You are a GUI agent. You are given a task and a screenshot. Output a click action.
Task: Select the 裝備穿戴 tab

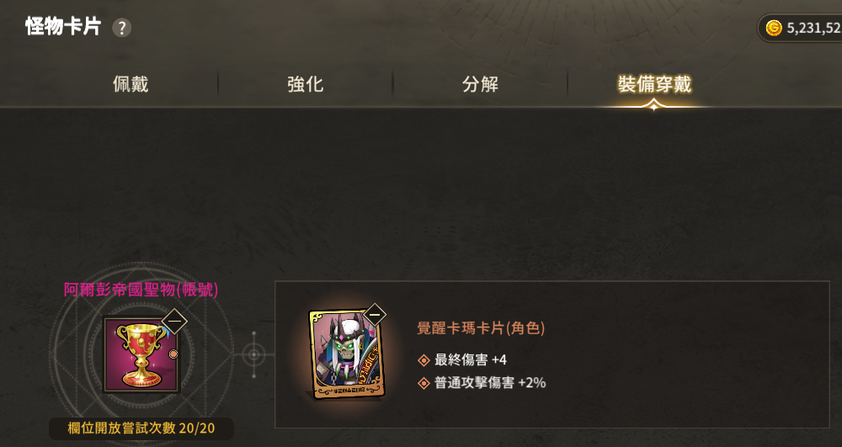click(654, 84)
